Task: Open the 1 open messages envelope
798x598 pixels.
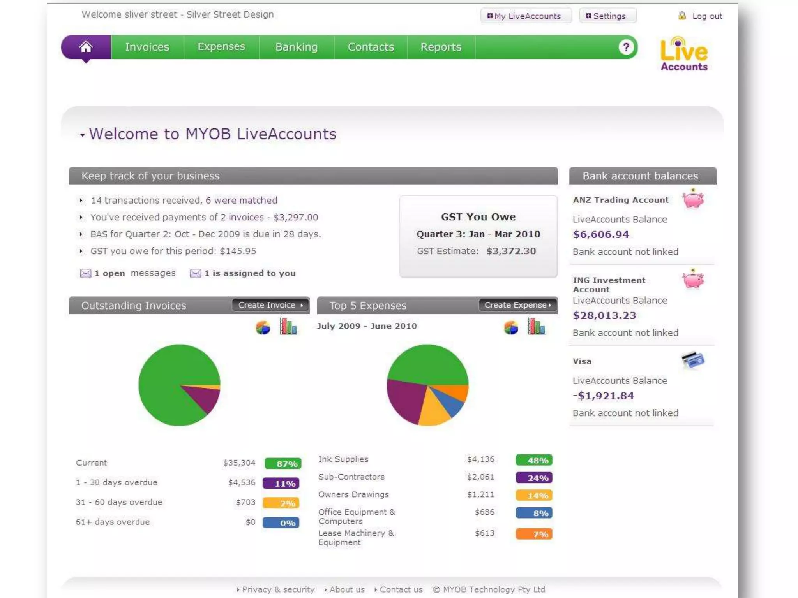Action: 85,273
